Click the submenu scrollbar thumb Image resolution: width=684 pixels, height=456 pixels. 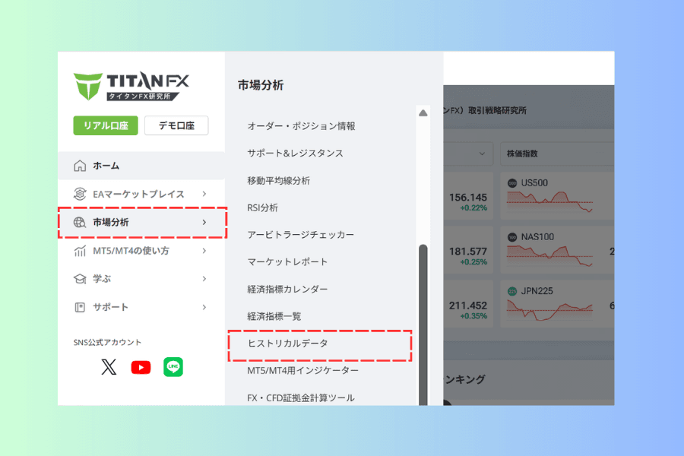[423, 325]
